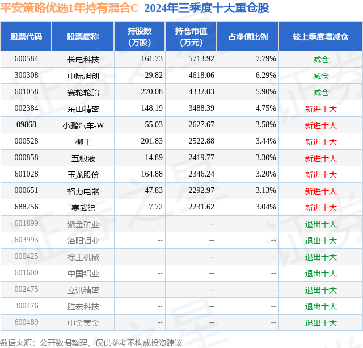Select stock code 601058
This screenshot has width=363, height=348.
coord(26,92)
